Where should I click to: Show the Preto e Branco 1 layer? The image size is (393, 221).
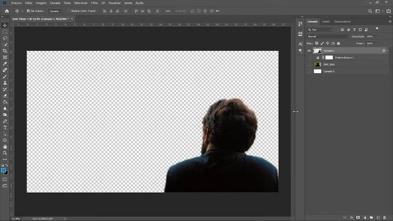click(x=309, y=58)
